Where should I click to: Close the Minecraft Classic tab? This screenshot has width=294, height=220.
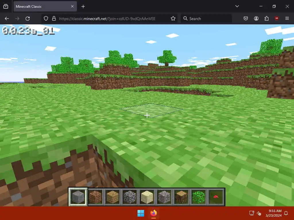click(x=72, y=6)
